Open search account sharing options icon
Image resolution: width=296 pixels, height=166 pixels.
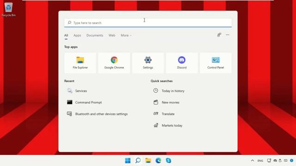coord(219,35)
